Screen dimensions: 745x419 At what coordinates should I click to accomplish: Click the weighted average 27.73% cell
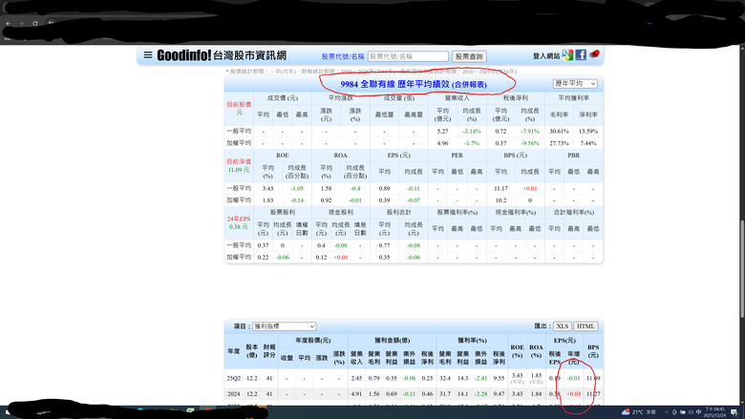click(559, 143)
